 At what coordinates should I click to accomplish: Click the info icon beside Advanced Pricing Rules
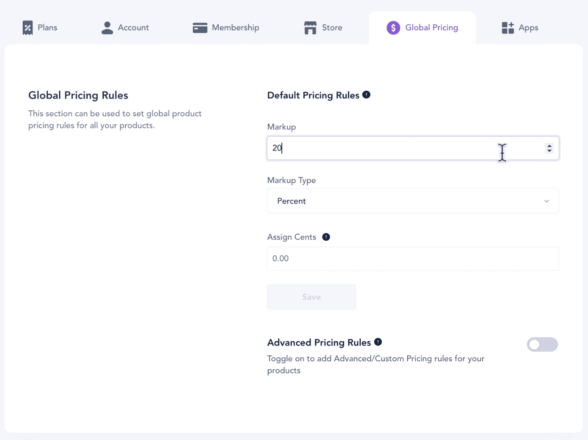[x=378, y=342]
